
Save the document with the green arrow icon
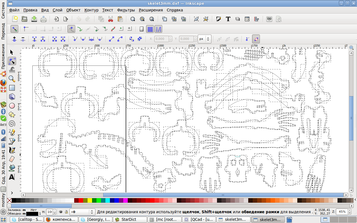[34, 19]
